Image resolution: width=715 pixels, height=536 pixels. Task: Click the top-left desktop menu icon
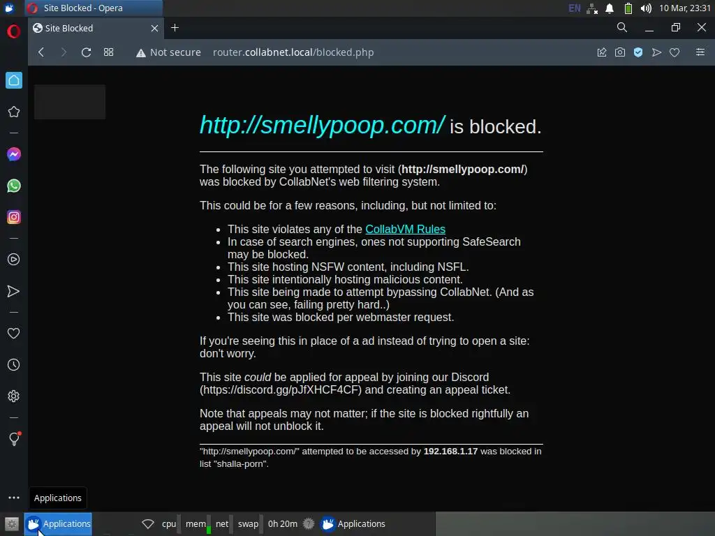pos(9,8)
